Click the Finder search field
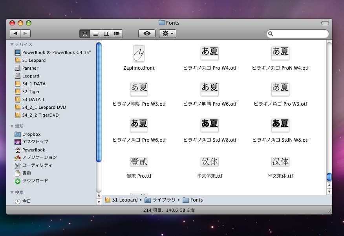This screenshot has width=344, height=236. click(x=300, y=34)
